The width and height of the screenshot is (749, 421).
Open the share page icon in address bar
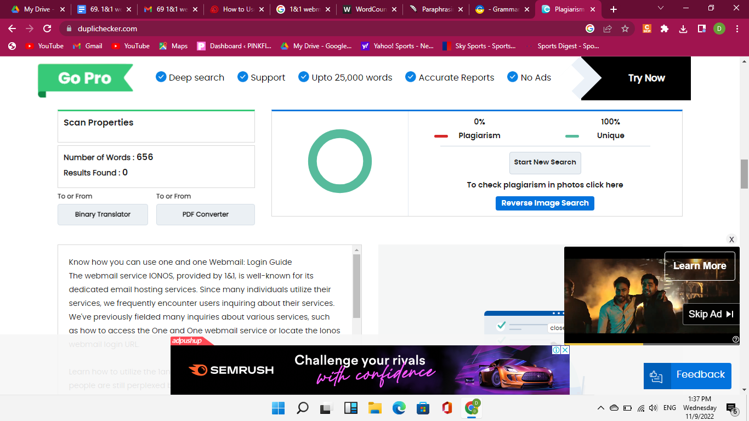pyautogui.click(x=608, y=29)
